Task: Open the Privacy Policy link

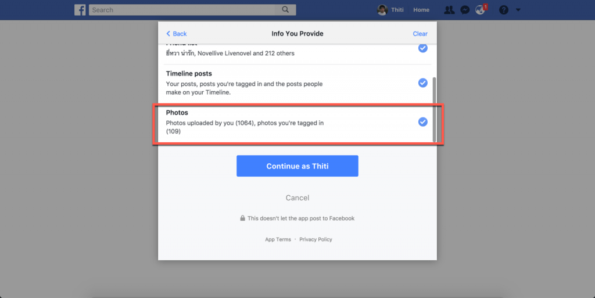Action: point(316,239)
